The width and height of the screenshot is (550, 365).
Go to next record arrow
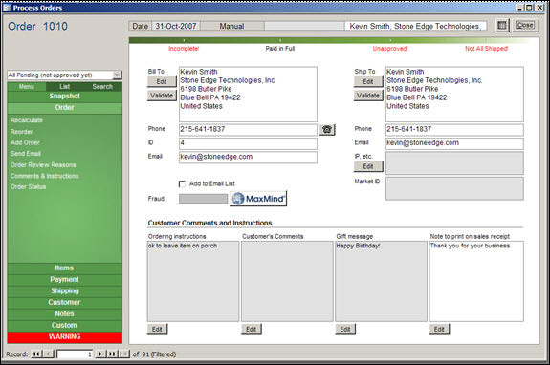point(100,354)
